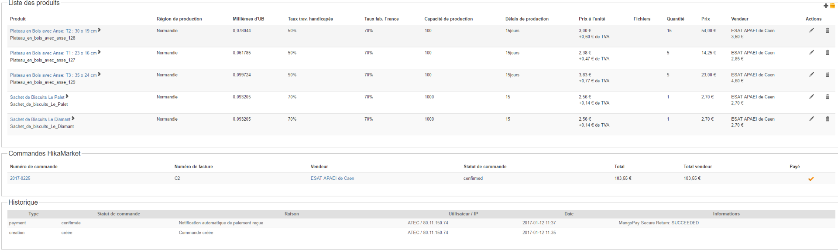Viewport: 838px width, 250px height.
Task: Click the orange paid checkmark for order 2017-0225
Action: [x=811, y=179]
